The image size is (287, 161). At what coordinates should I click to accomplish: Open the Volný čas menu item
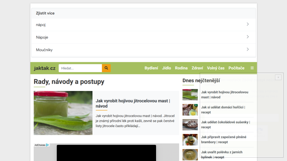216,68
